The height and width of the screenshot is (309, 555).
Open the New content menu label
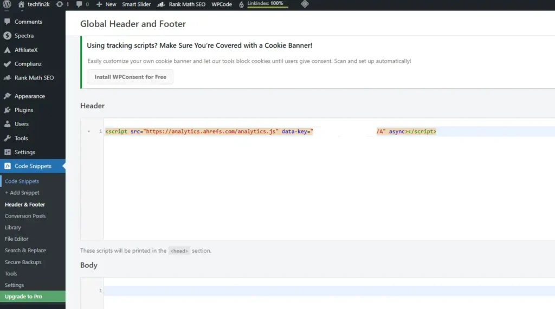111,4
